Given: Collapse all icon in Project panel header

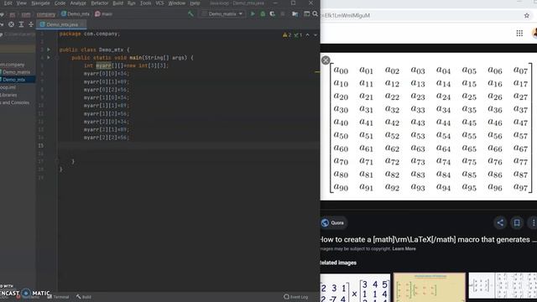Looking at the screenshot, I should (31, 24).
